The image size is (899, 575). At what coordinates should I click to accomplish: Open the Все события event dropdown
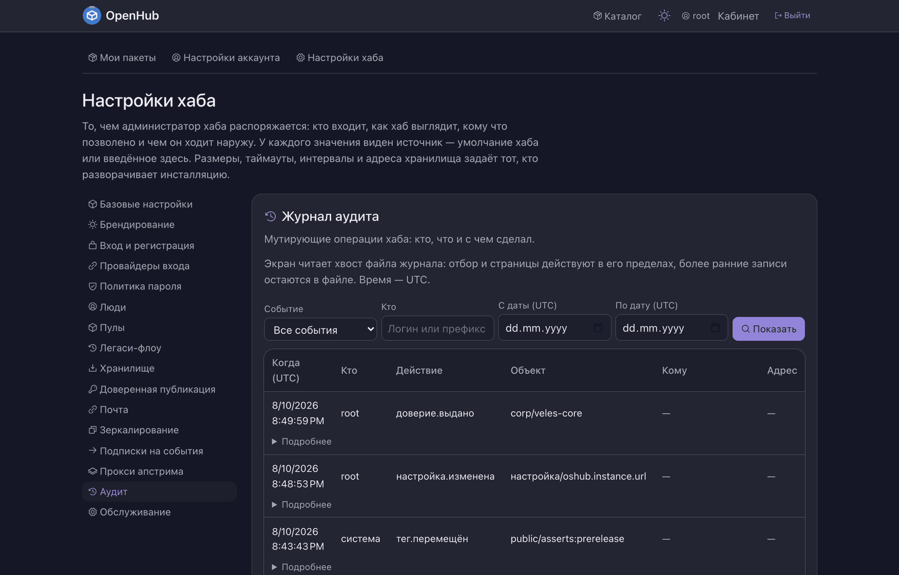[320, 330]
